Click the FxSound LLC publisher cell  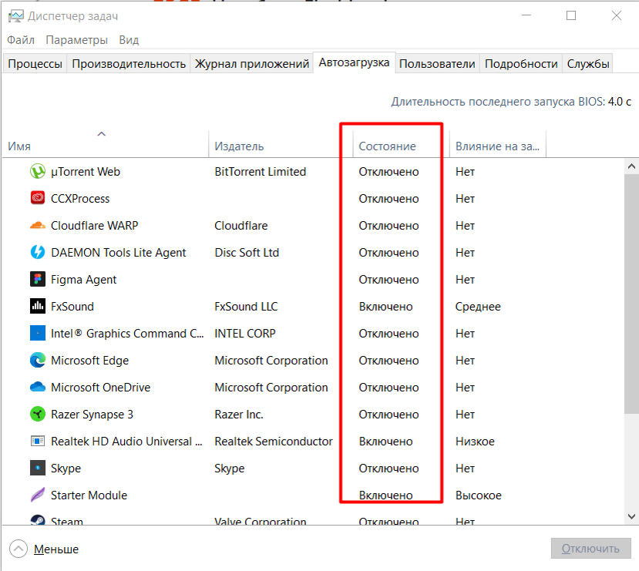(x=246, y=307)
